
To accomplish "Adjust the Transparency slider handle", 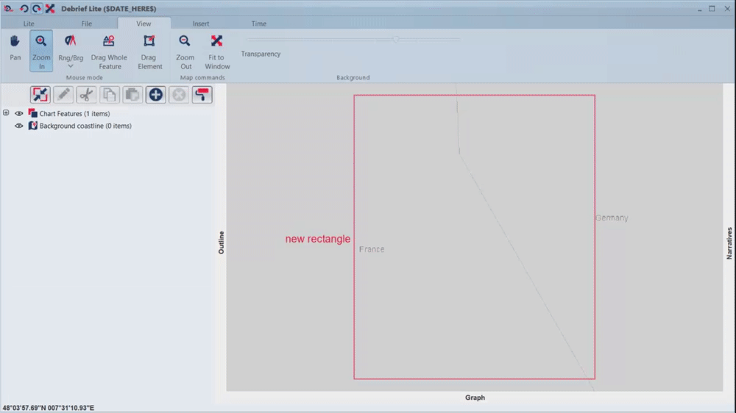I will coord(396,40).
